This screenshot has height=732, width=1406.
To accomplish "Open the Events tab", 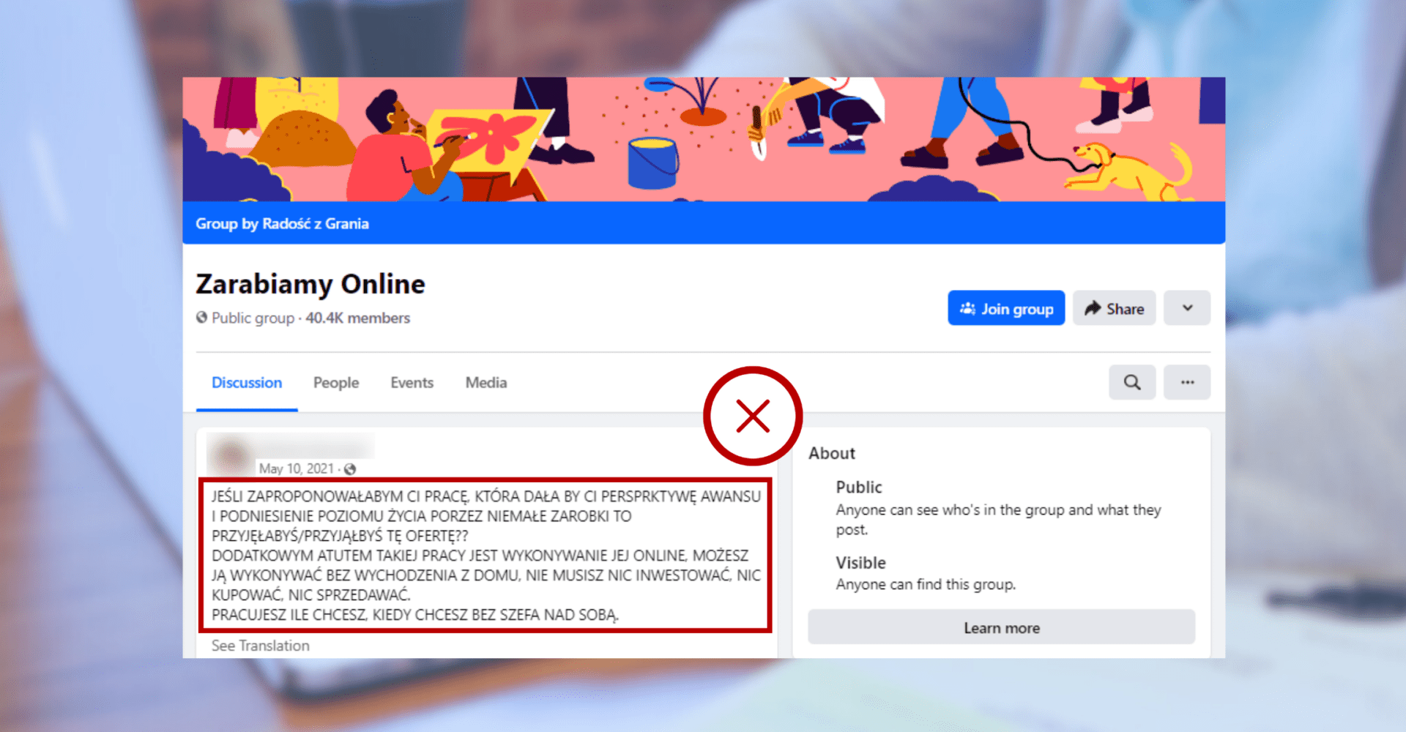I will pos(412,383).
